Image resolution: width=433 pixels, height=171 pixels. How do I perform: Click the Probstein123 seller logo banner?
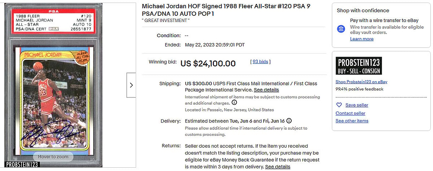coord(359,66)
